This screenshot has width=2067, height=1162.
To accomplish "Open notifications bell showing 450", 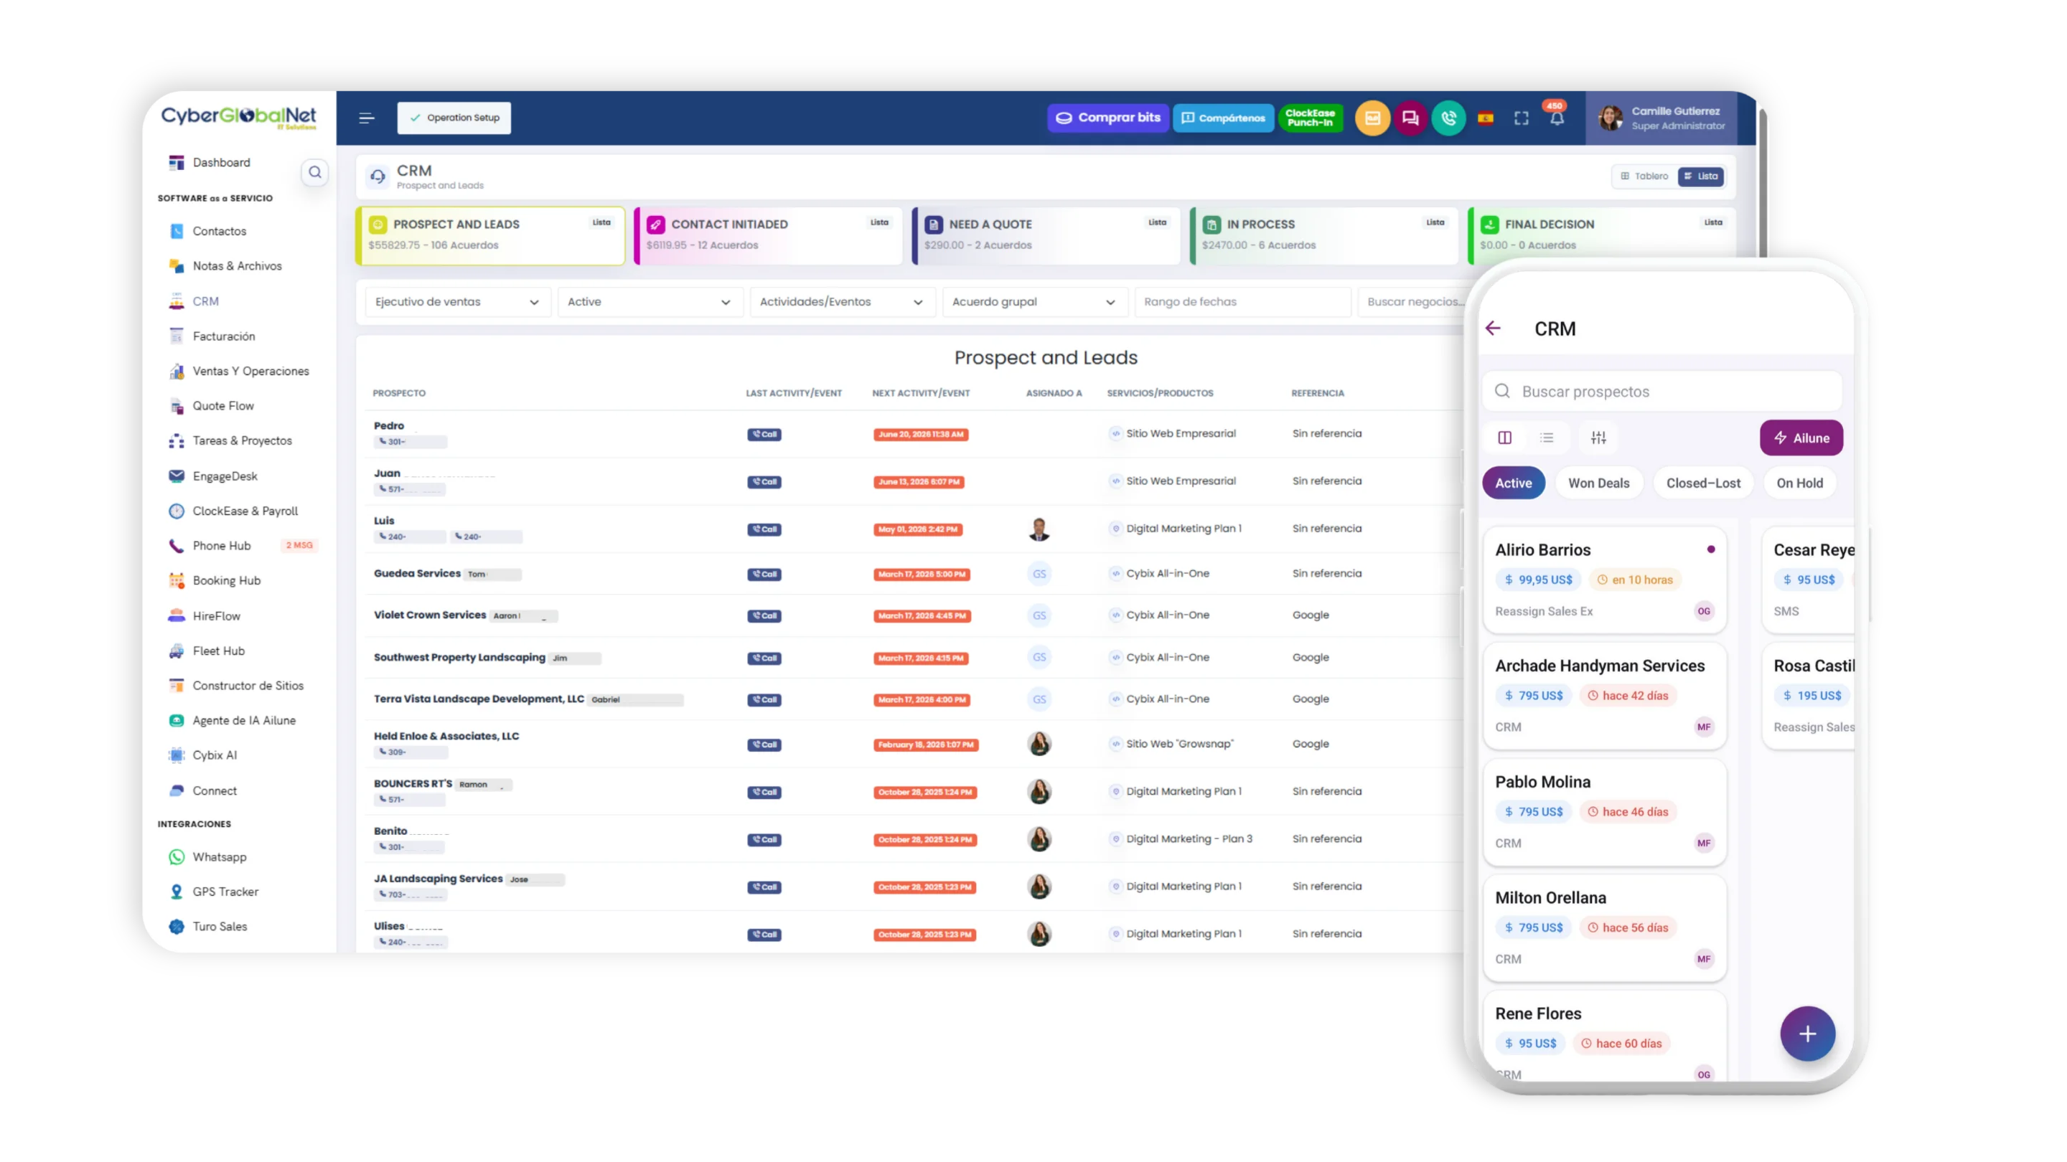I will click(1557, 117).
